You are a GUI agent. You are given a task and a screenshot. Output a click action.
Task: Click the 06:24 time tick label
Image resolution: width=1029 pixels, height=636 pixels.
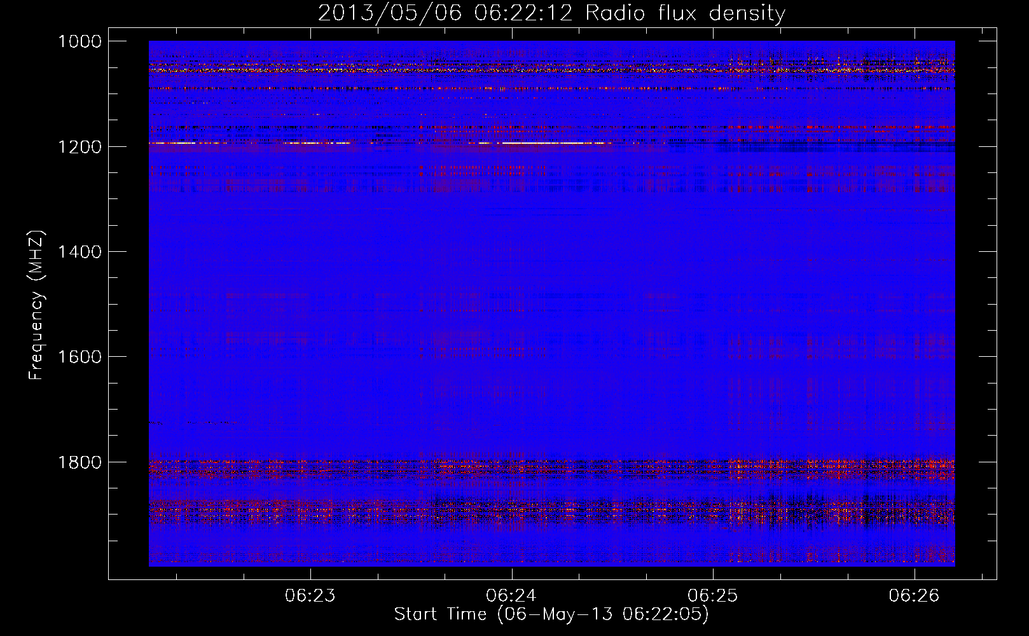(511, 595)
